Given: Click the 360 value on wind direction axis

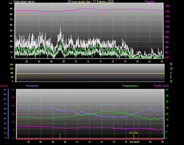Looking at the screenshot, I should point(11,65).
